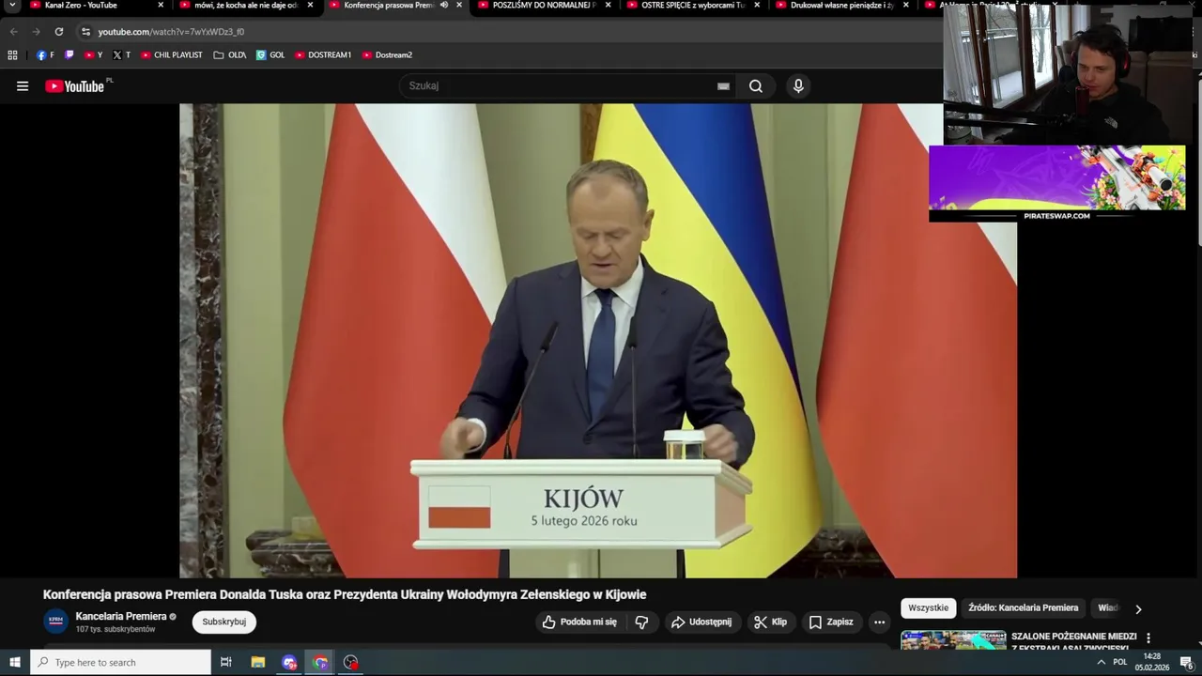This screenshot has height=676, width=1202.
Task: Open the GOL bookmark
Action: click(270, 55)
